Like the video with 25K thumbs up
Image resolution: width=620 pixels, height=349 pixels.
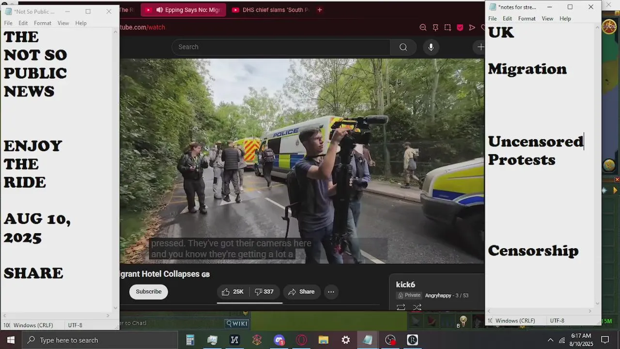pos(232,292)
